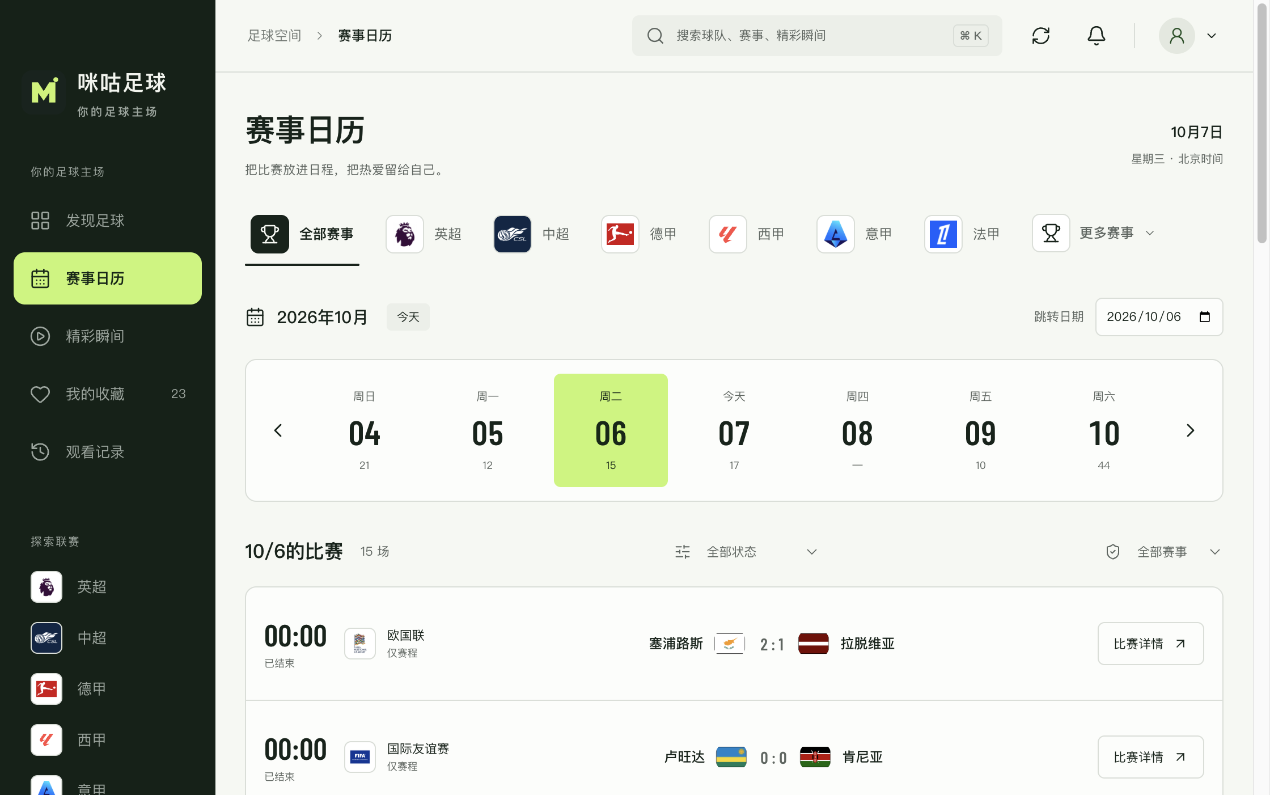This screenshot has height=795, width=1270.
Task: Open the 全部赛事 filter dropdown in match list
Action: coord(1164,552)
